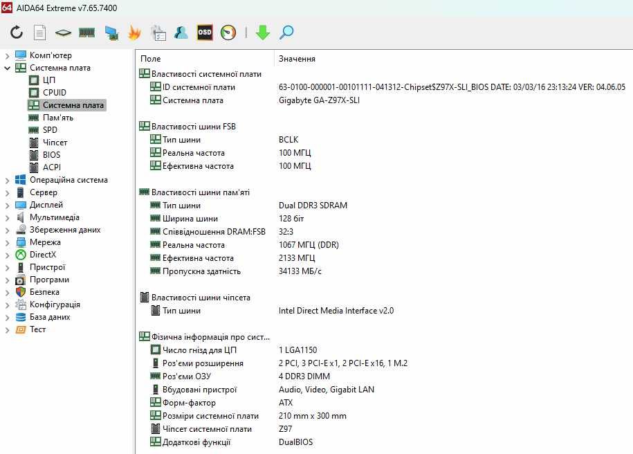Click the green download arrow icon

[262, 33]
